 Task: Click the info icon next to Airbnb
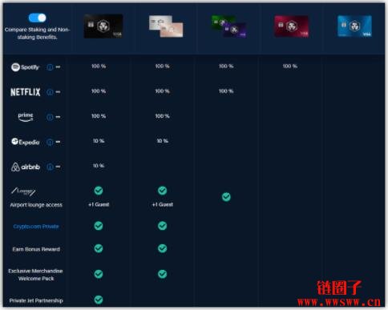[x=50, y=167]
